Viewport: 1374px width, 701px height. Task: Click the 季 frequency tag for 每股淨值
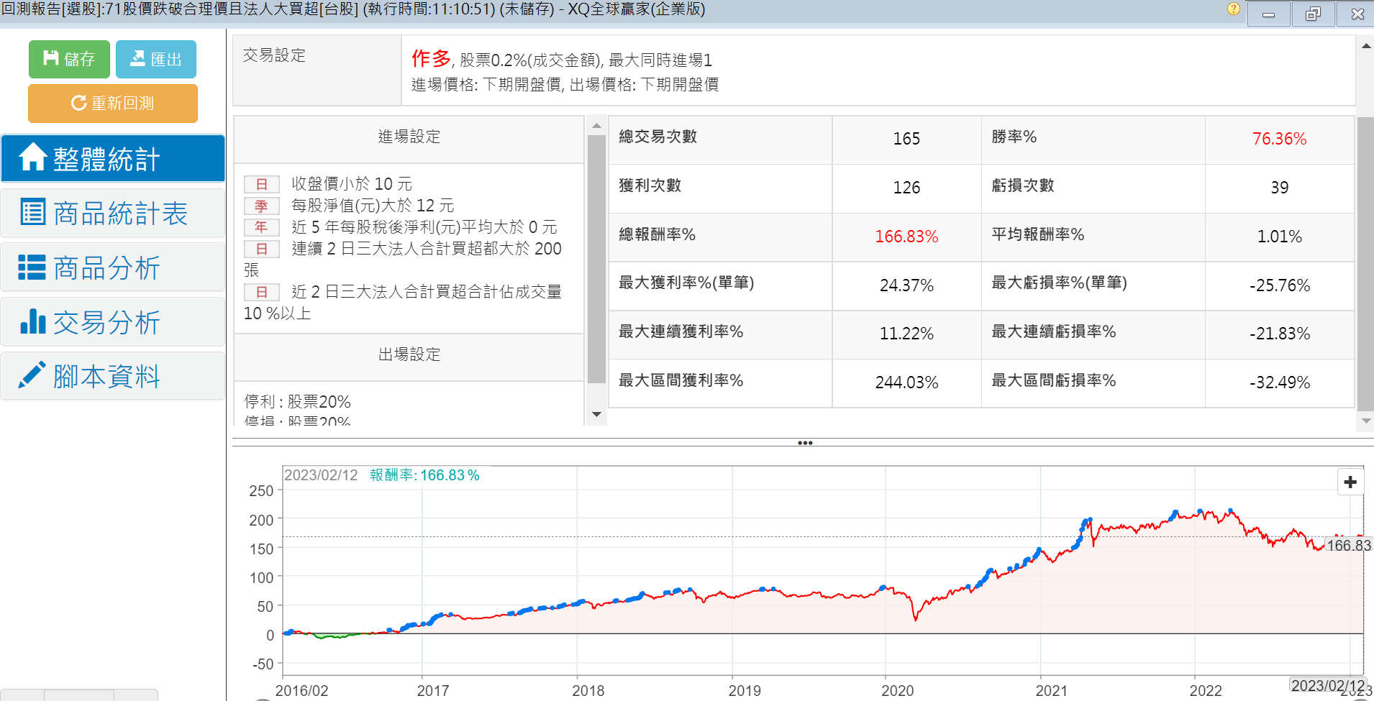tap(261, 206)
